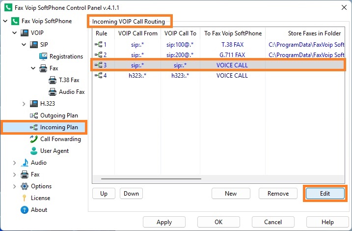Open Help
This screenshot has height=231, width=352.
tap(327, 222)
